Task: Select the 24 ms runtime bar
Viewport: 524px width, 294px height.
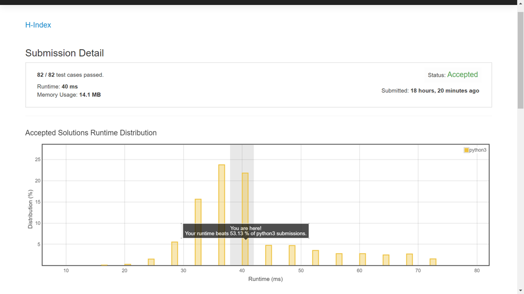Action: point(151,262)
